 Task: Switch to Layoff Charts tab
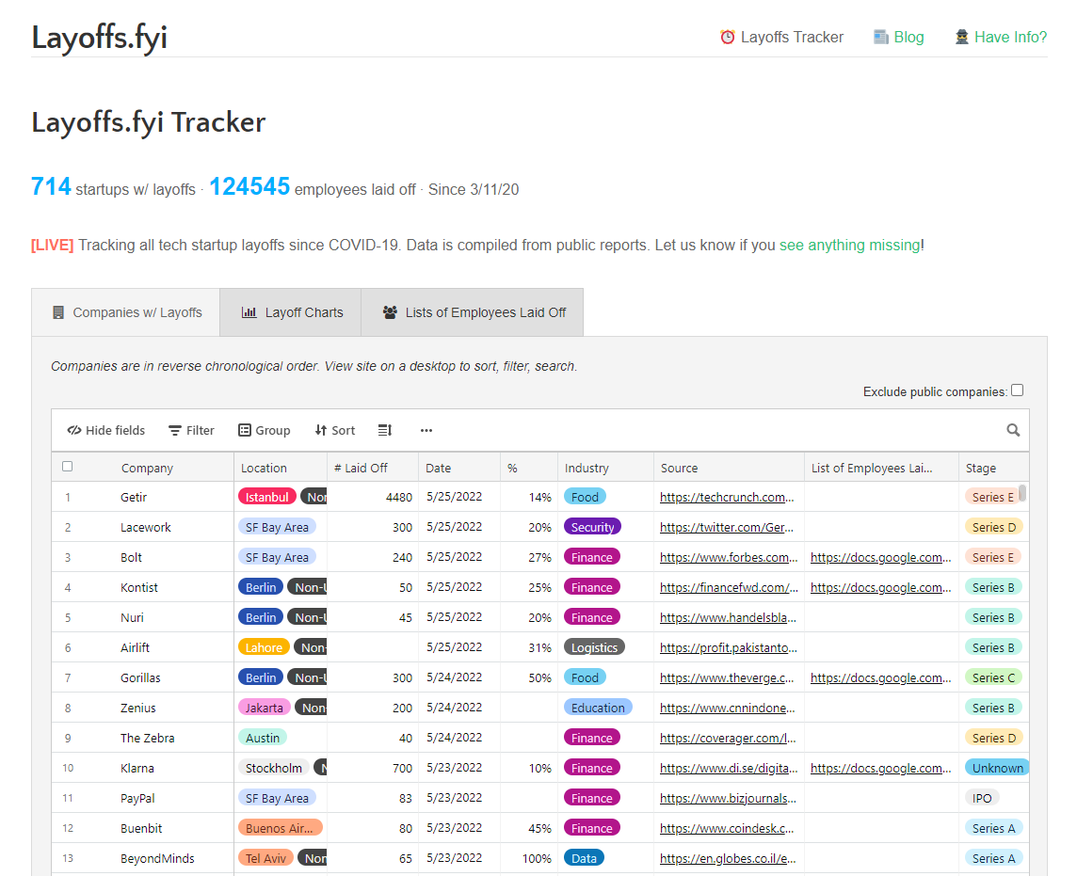click(x=291, y=312)
